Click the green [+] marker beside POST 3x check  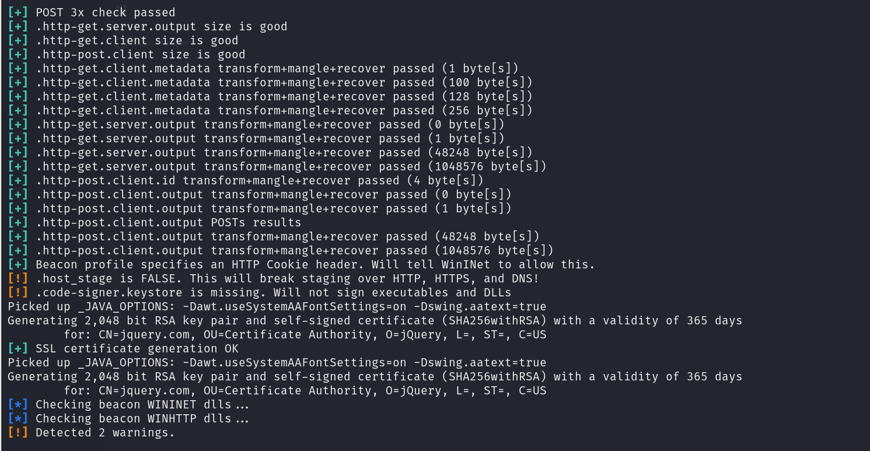(x=18, y=12)
